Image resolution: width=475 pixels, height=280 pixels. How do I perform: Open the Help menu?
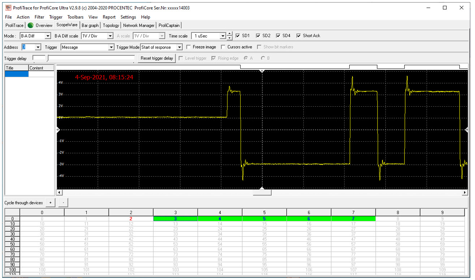(146, 17)
